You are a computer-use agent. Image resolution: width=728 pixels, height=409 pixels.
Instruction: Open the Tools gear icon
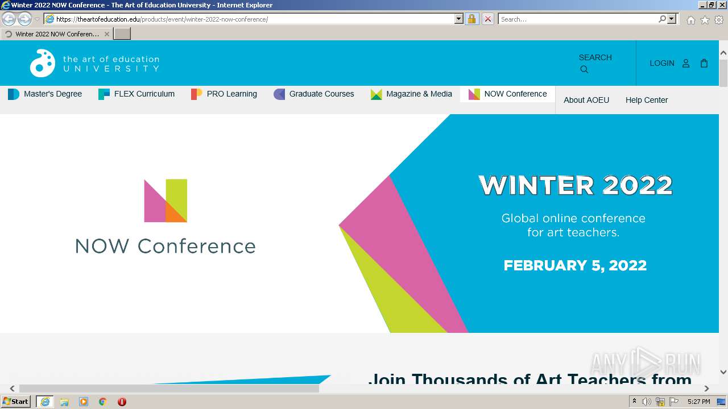coord(719,20)
